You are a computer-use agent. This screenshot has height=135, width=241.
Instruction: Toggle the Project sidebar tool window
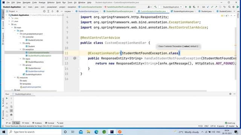(x=3, y=14)
